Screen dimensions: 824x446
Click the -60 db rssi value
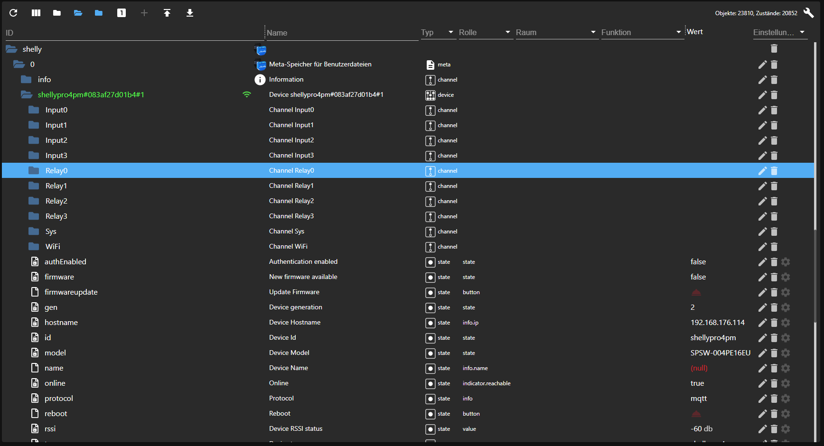point(701,429)
